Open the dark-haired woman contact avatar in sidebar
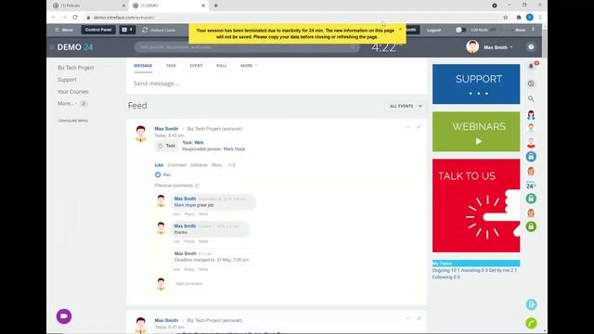This screenshot has height=334, width=594. pyautogui.click(x=531, y=114)
